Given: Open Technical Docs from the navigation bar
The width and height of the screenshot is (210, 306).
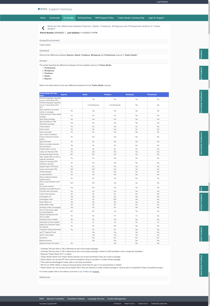Looking at the screenshot, I should pos(85,18).
